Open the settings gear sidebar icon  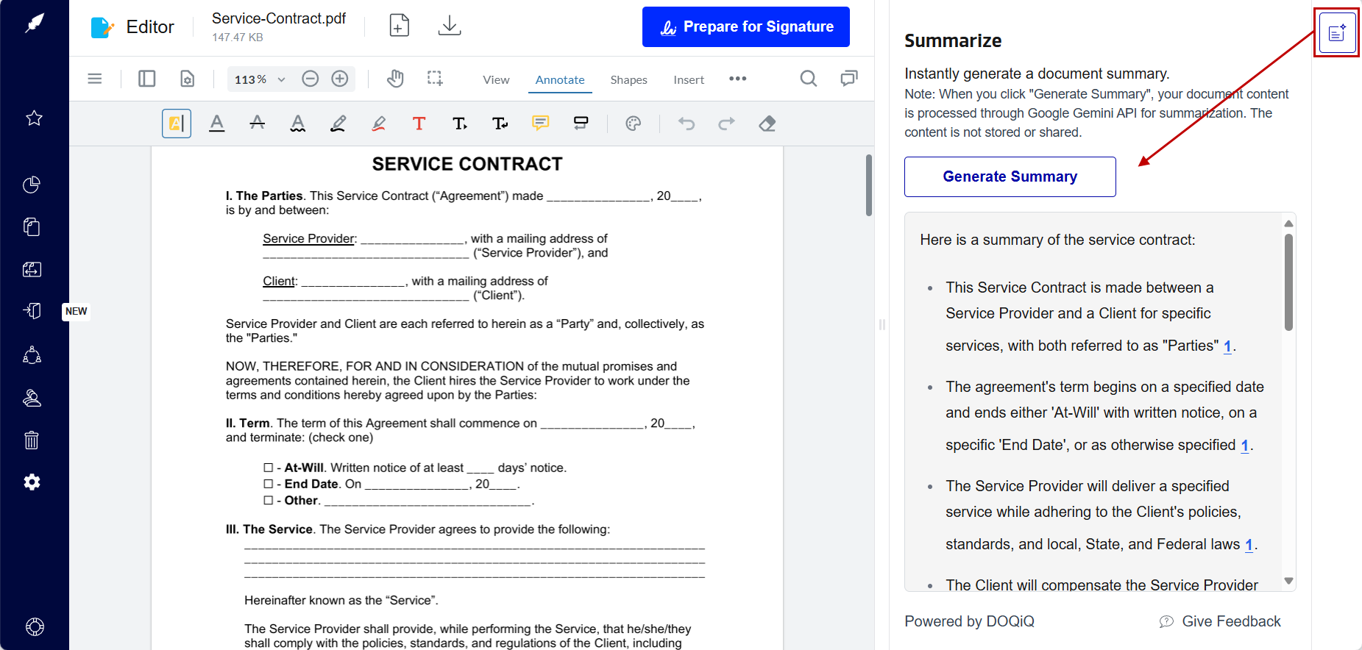(x=32, y=482)
